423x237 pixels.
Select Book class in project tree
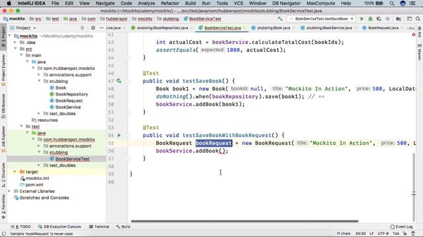click(61, 88)
